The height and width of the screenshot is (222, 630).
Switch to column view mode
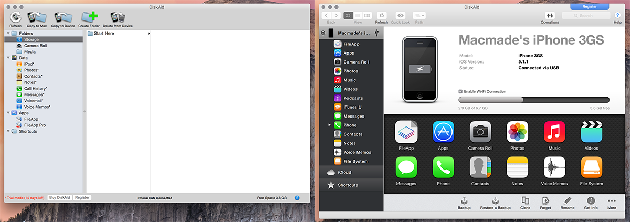coord(367,16)
